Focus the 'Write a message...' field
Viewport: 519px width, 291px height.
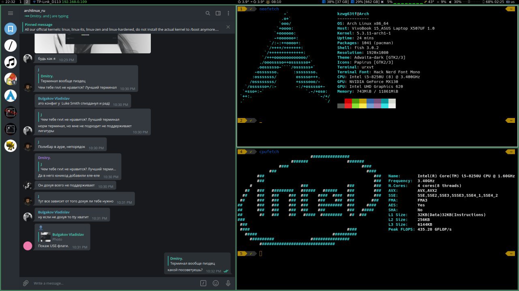click(x=114, y=283)
